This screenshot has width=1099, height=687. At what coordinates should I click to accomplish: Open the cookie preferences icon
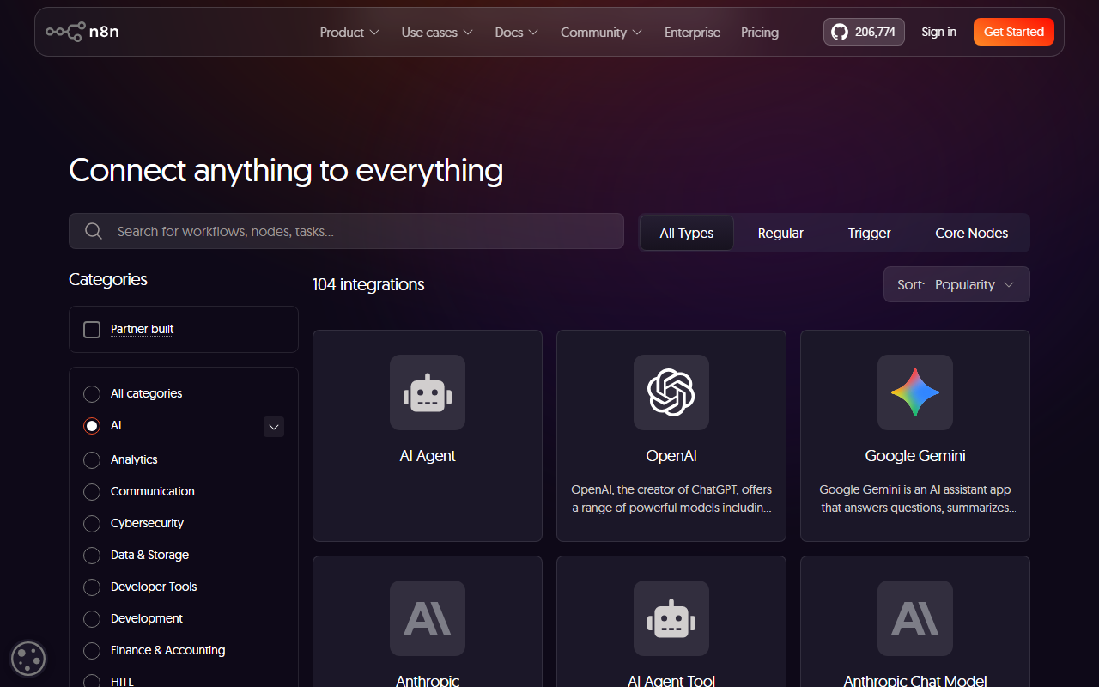coord(28,659)
